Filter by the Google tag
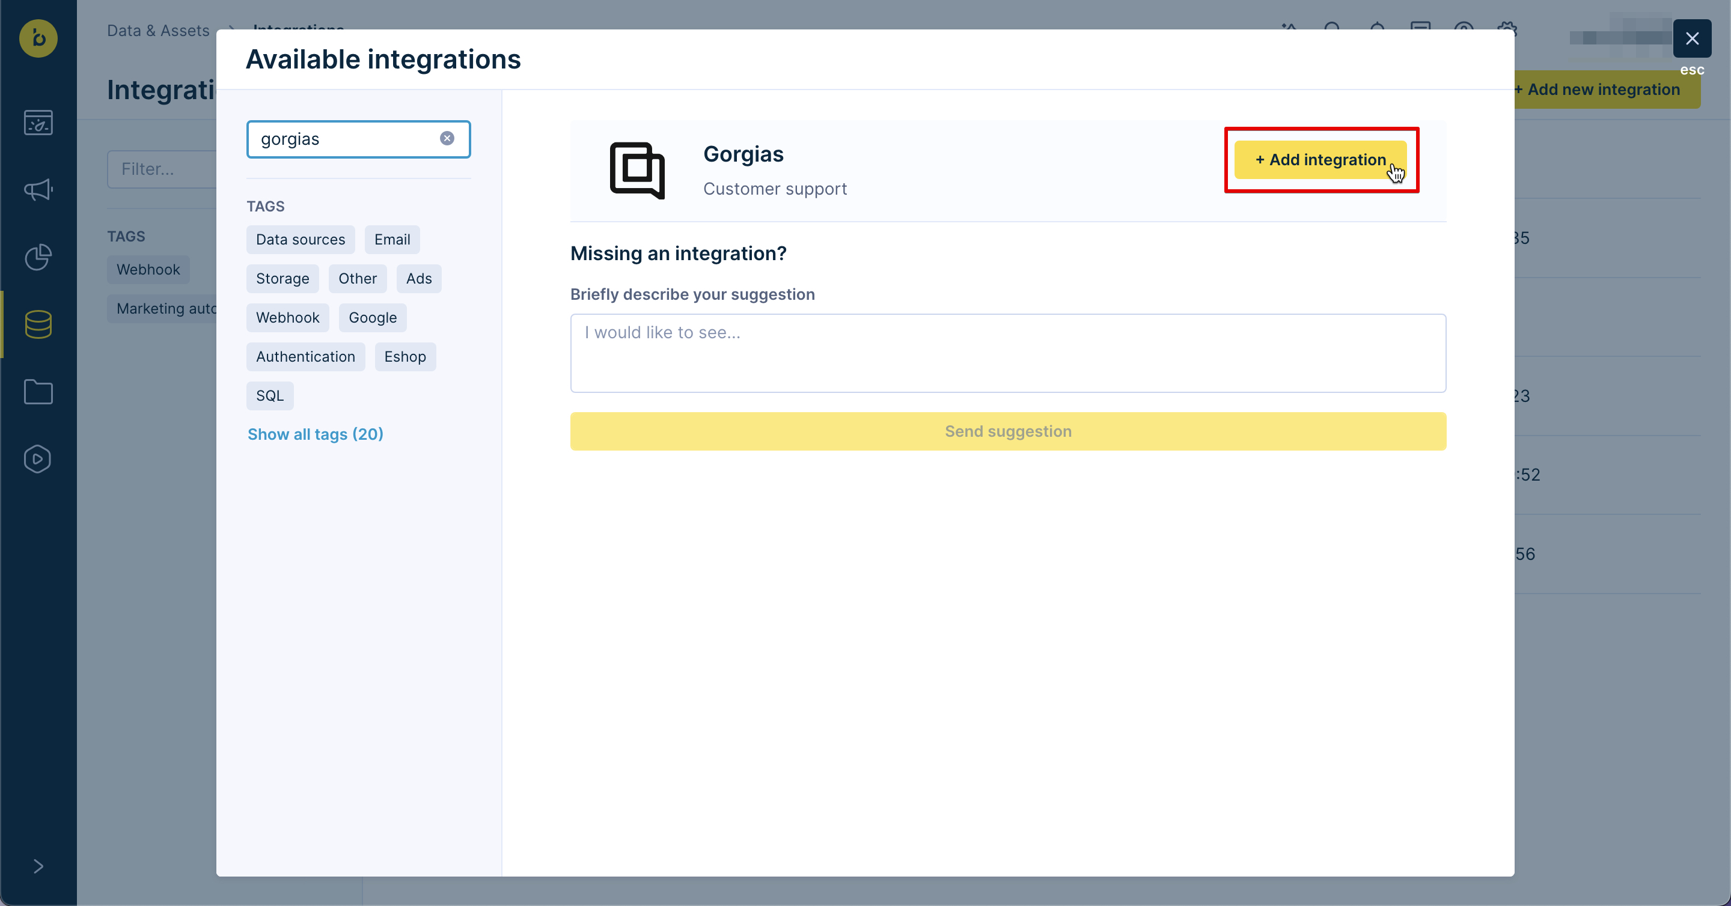This screenshot has height=906, width=1731. pyautogui.click(x=373, y=318)
